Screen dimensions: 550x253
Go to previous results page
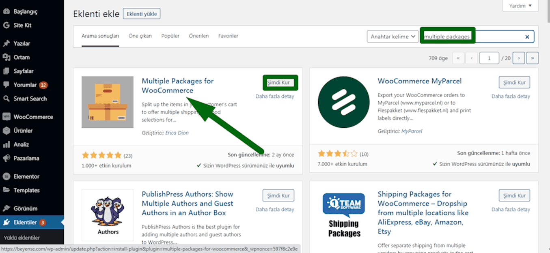click(471, 58)
